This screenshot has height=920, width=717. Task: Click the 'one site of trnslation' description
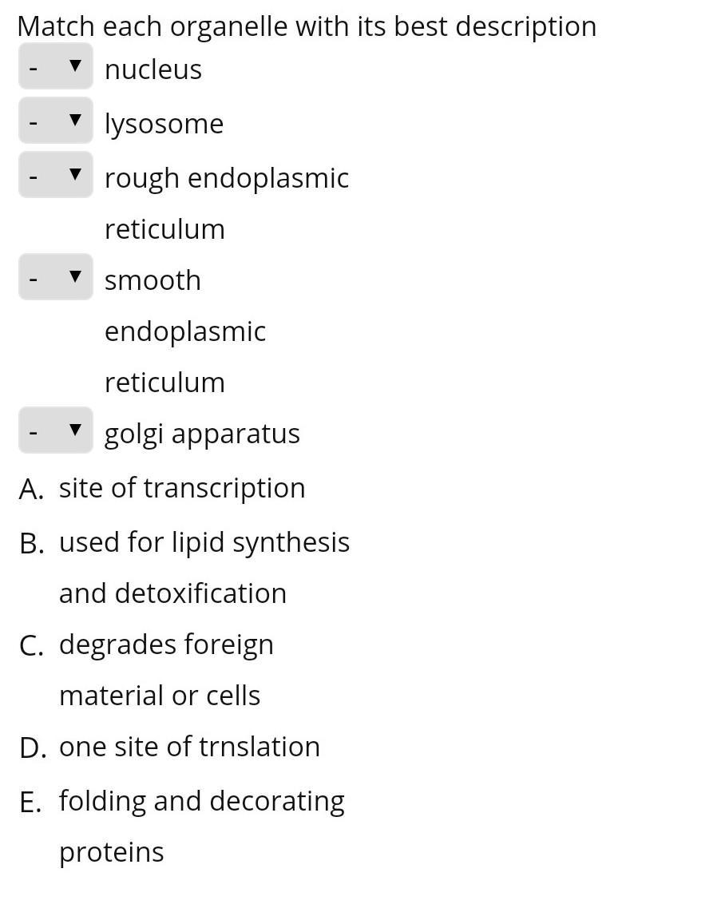click(x=189, y=747)
